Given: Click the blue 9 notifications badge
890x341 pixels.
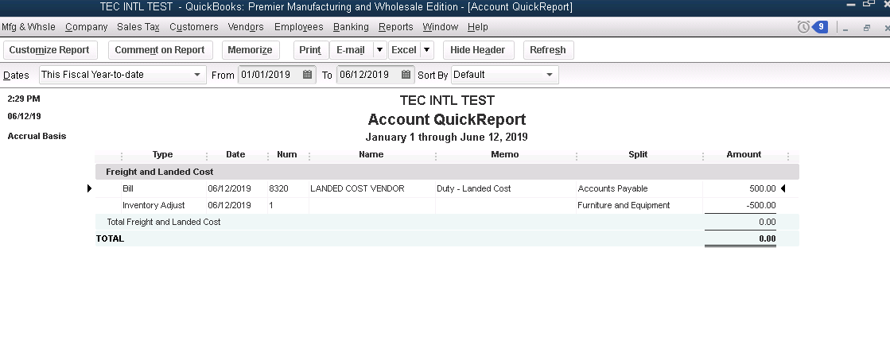Looking at the screenshot, I should 820,27.
